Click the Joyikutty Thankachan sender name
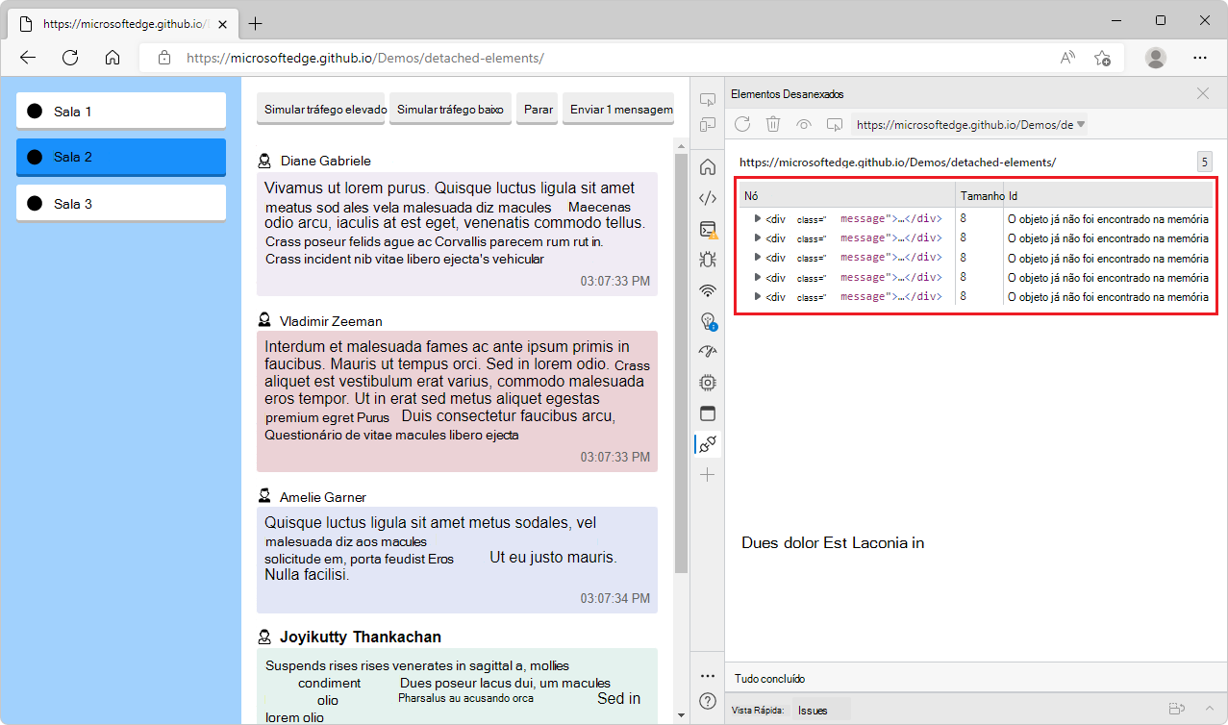The width and height of the screenshot is (1228, 725). pos(361,637)
